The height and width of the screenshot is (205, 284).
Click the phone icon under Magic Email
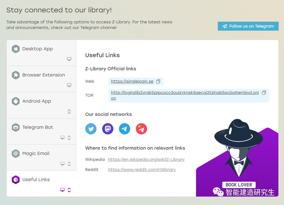click(x=69, y=164)
